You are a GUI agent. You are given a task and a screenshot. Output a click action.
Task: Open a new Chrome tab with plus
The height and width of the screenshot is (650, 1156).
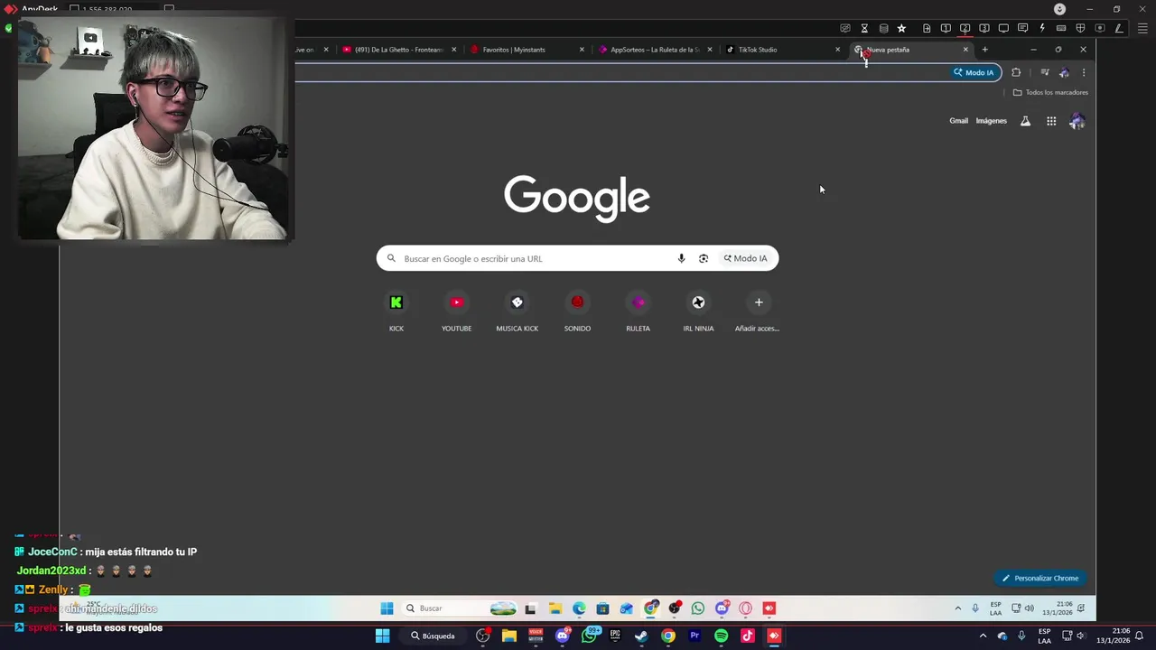(984, 50)
